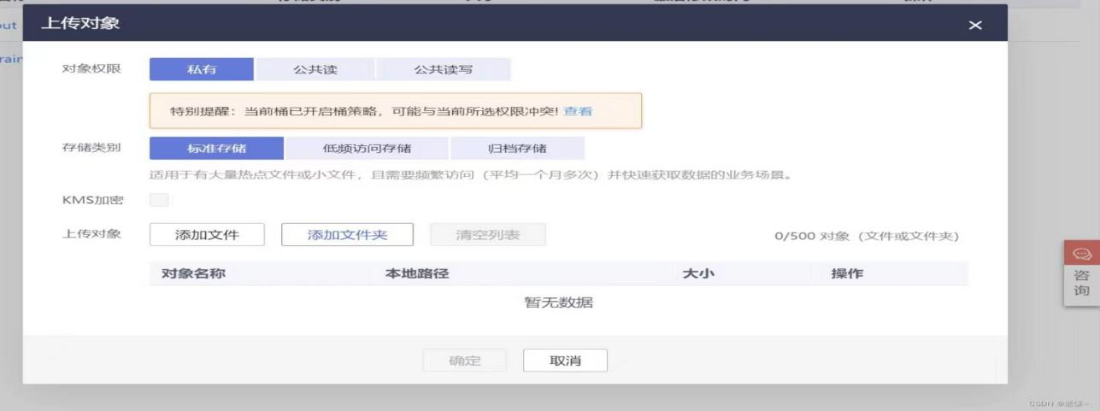The height and width of the screenshot is (411, 1100).
Task: Open the 查看 link in the warning
Action: point(578,111)
